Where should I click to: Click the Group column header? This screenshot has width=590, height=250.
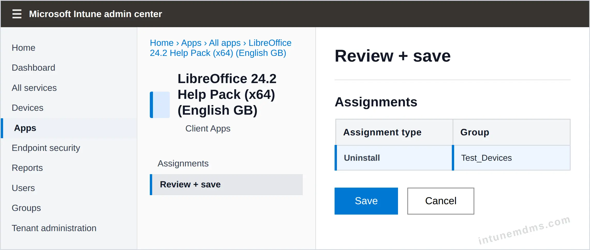coord(512,132)
